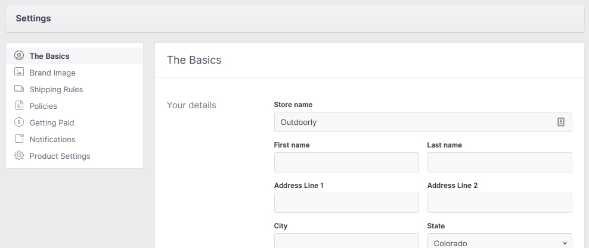Open the Brand Image settings section
589x248 pixels.
coord(52,73)
